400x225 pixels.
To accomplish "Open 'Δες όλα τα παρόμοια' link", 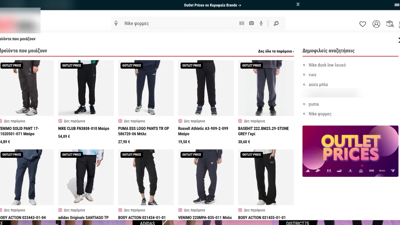I will [x=276, y=51].
